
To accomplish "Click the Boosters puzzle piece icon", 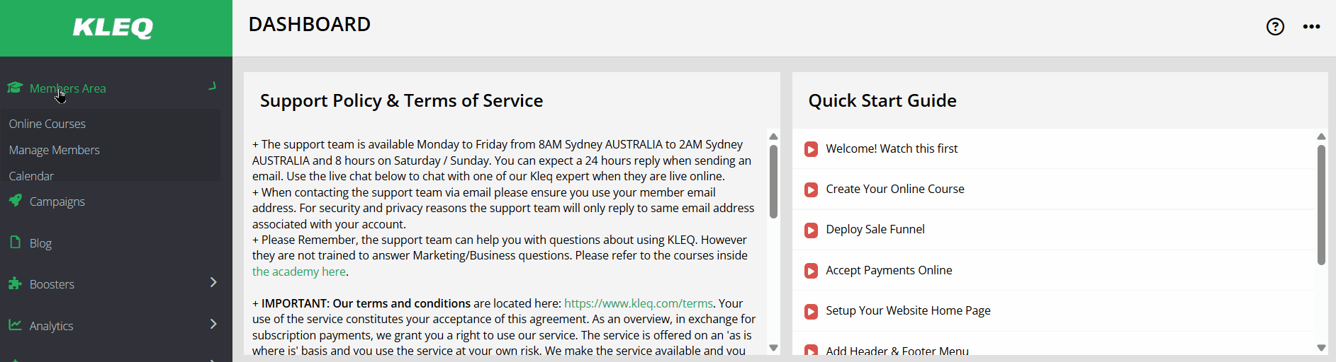I will tap(15, 284).
